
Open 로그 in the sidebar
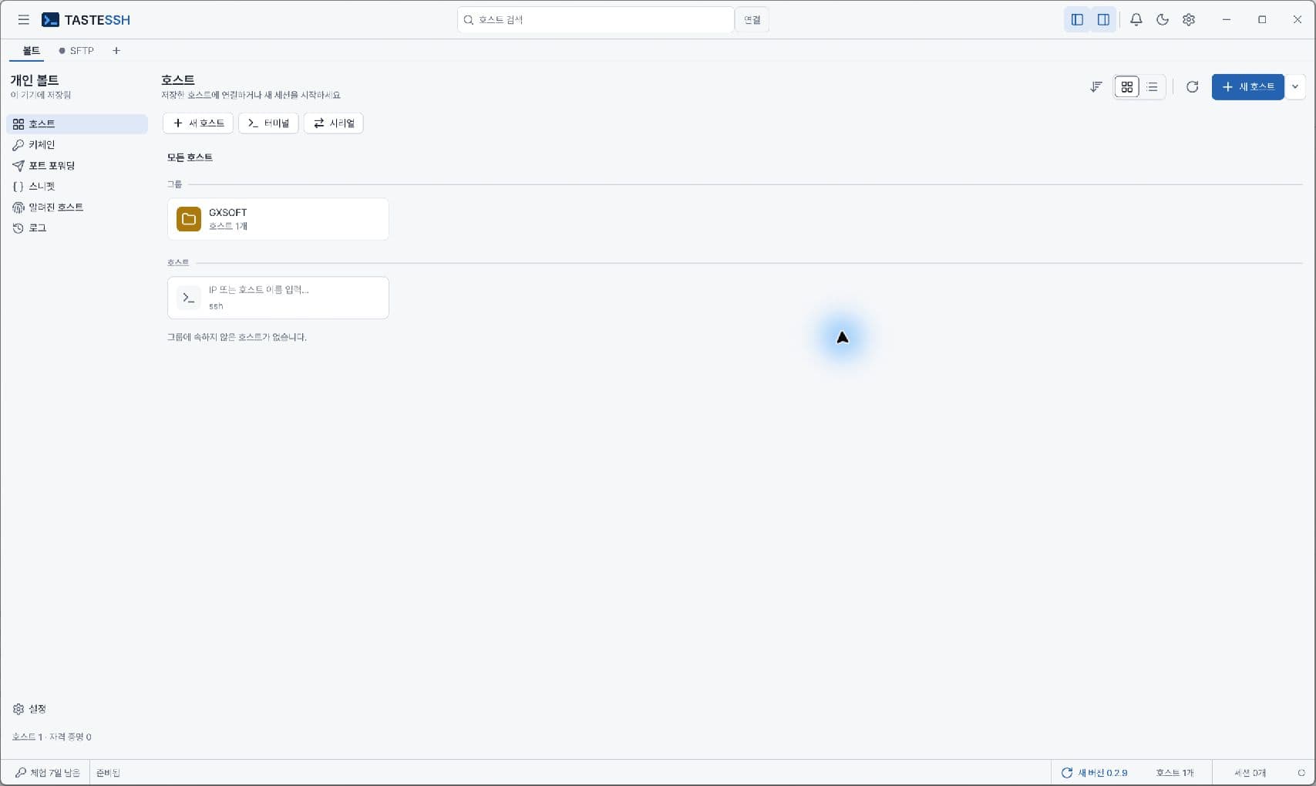tap(76, 228)
